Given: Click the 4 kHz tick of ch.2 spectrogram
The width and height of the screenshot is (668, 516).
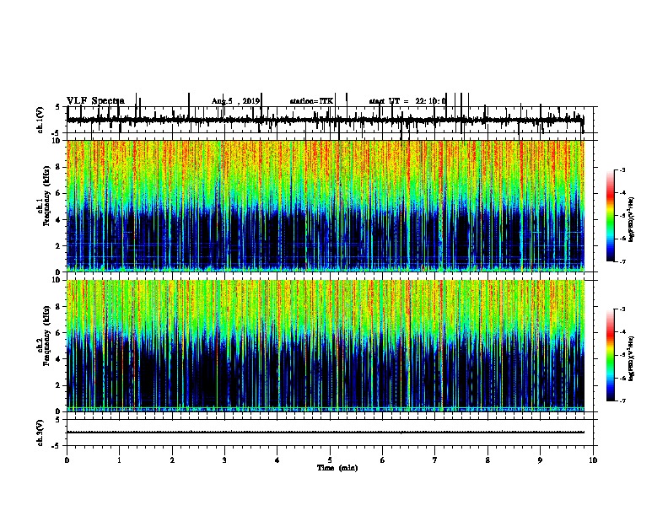Looking at the screenshot, I should 59,359.
